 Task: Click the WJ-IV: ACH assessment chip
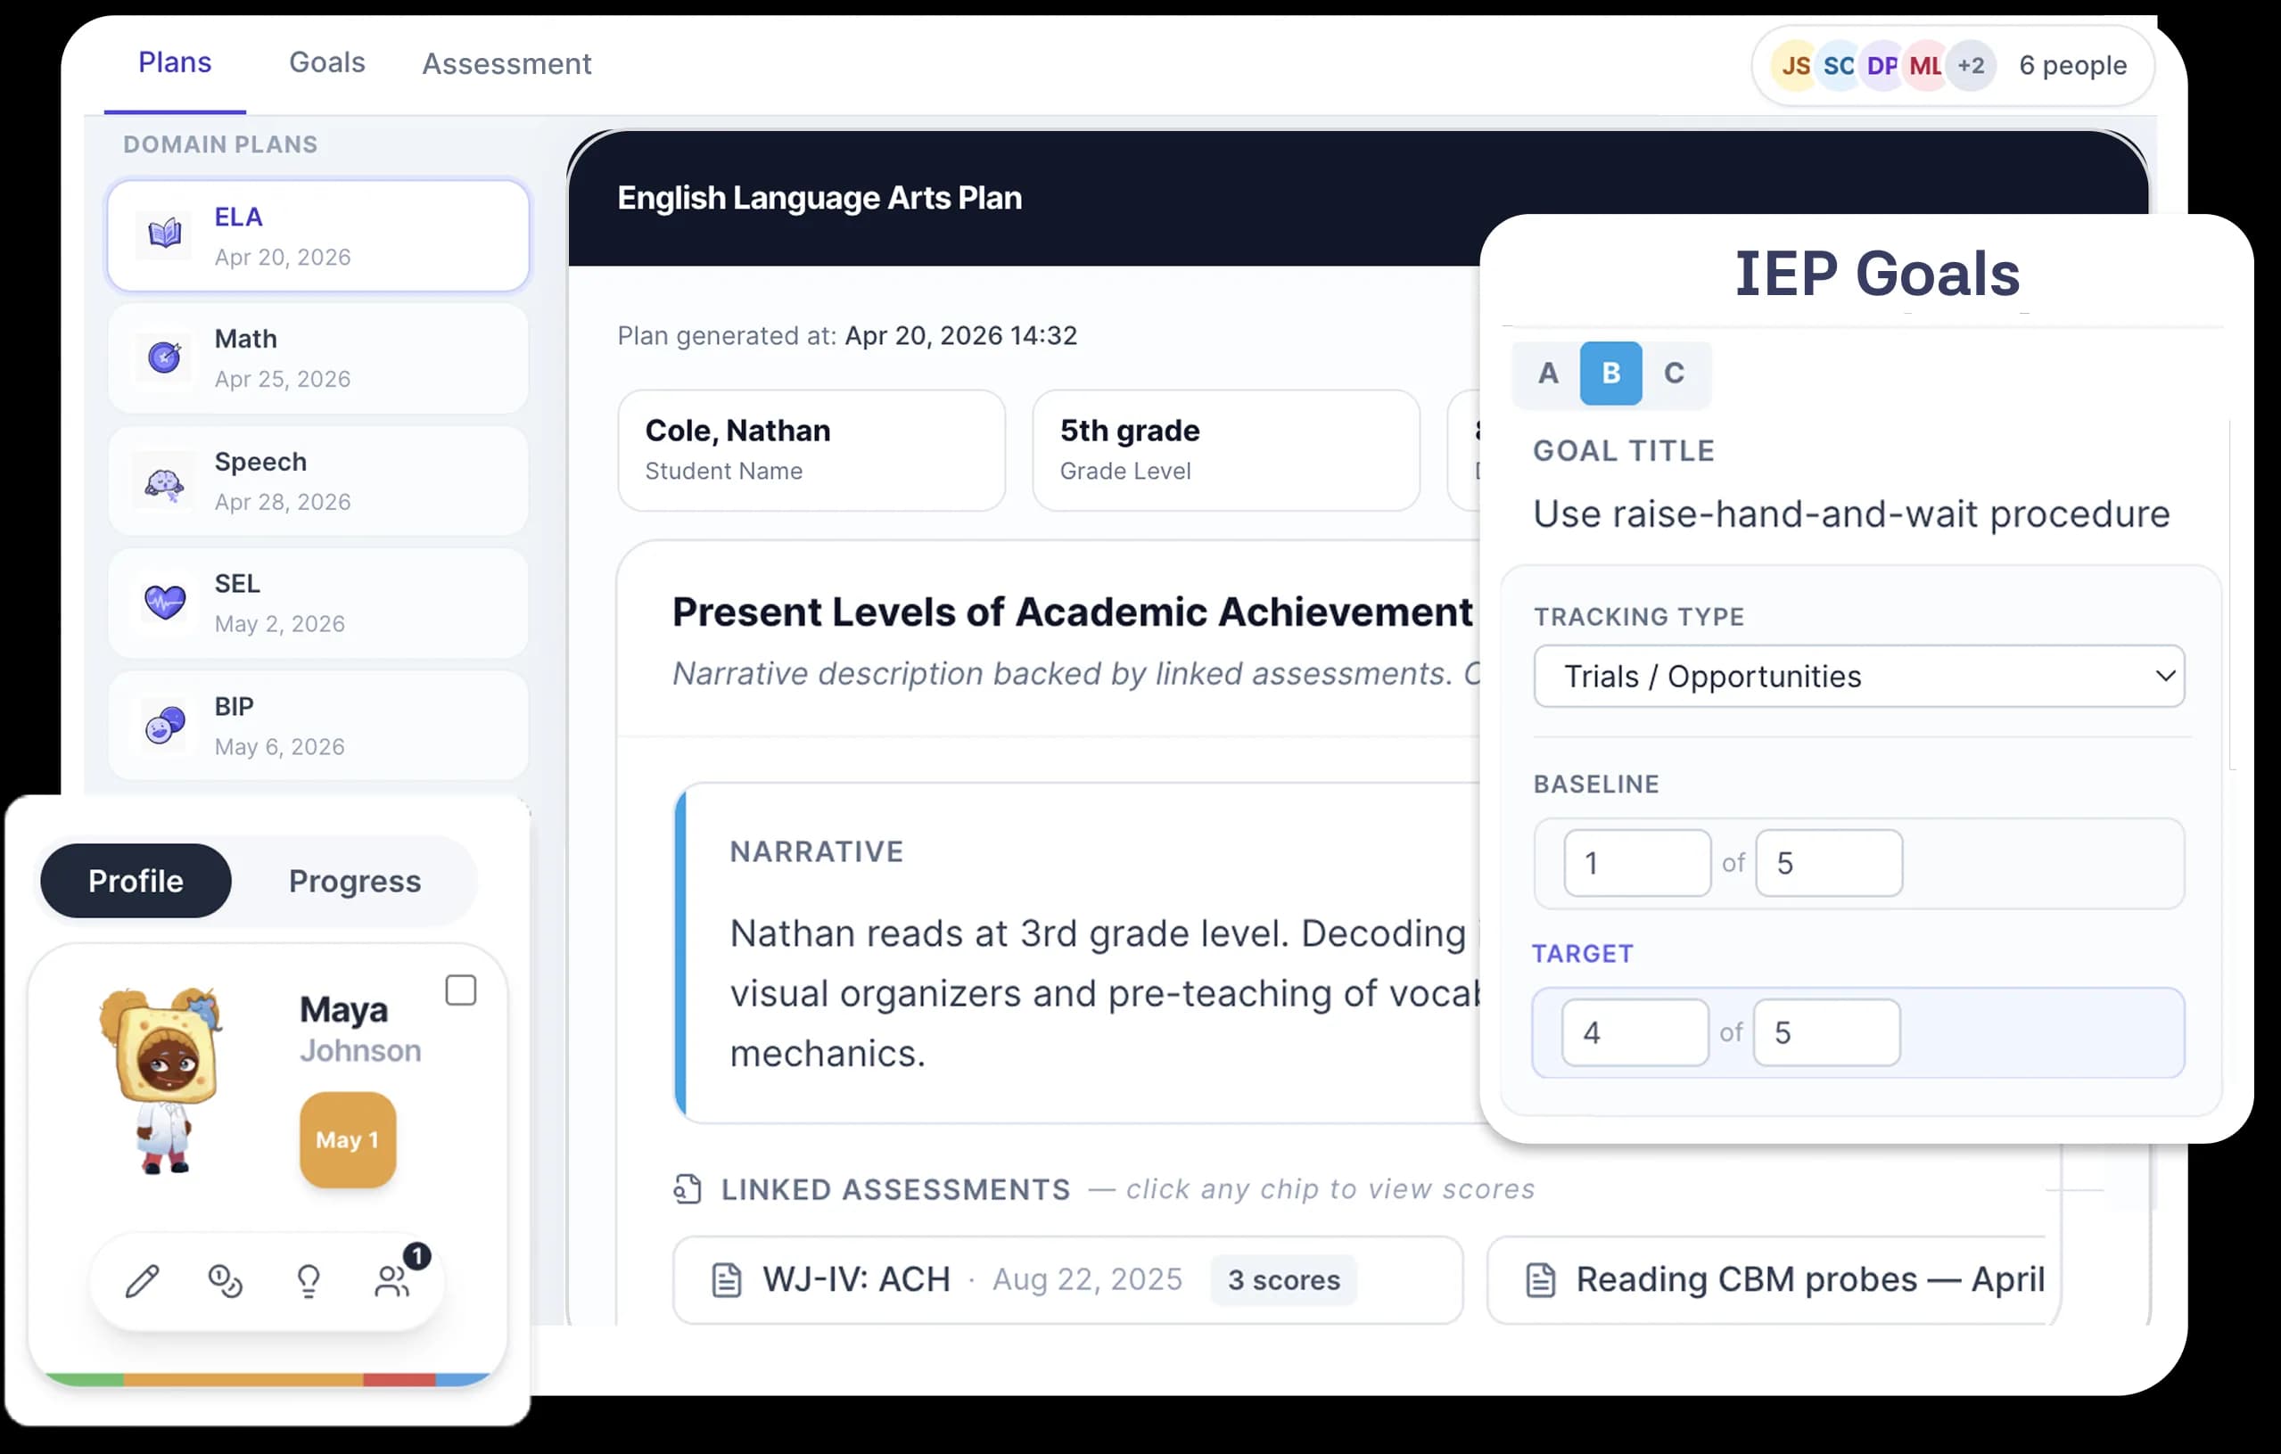1067,1279
